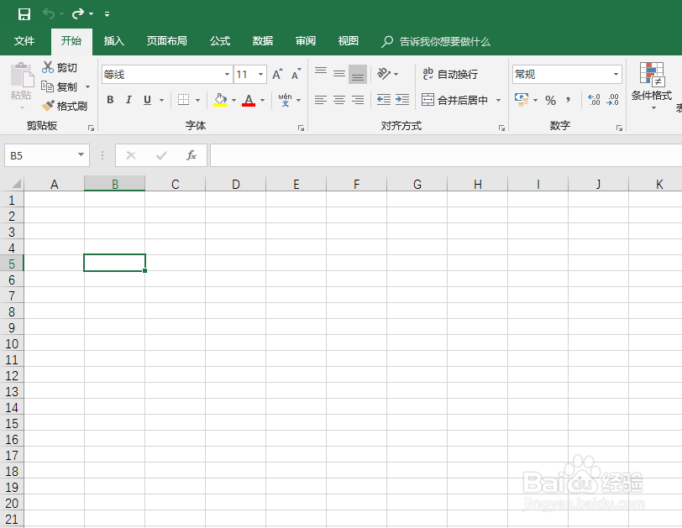Click the decrease decimal icon
Image resolution: width=682 pixels, height=528 pixels.
point(612,100)
